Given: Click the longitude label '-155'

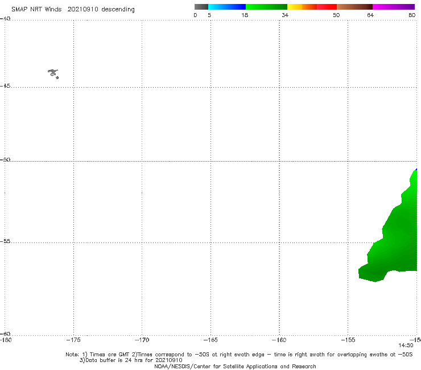Looking at the screenshot, I should [348, 340].
